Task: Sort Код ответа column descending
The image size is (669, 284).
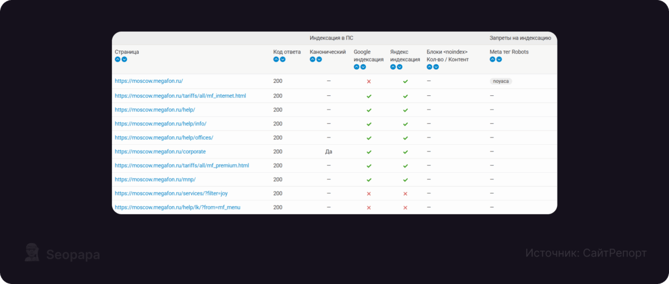Action: tap(283, 59)
